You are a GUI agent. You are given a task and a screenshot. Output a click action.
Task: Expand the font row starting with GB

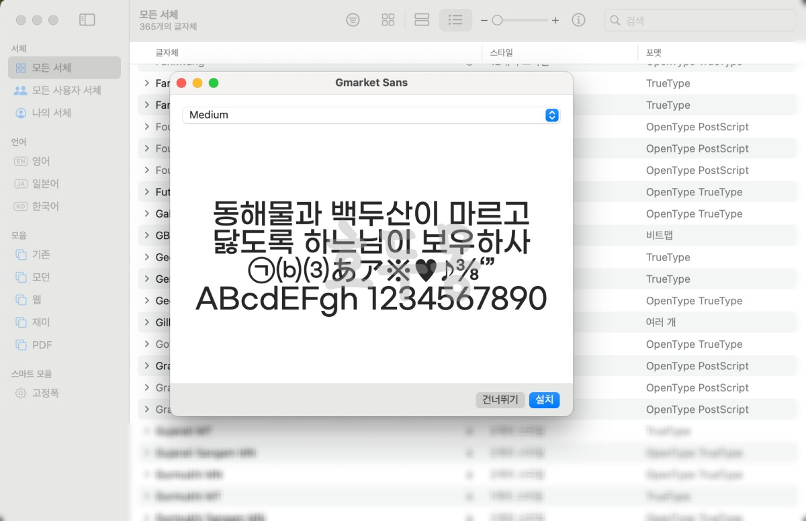pyautogui.click(x=147, y=236)
